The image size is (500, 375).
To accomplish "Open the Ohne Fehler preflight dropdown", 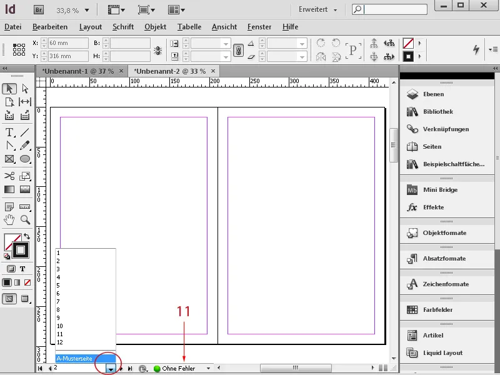I will tap(208, 368).
